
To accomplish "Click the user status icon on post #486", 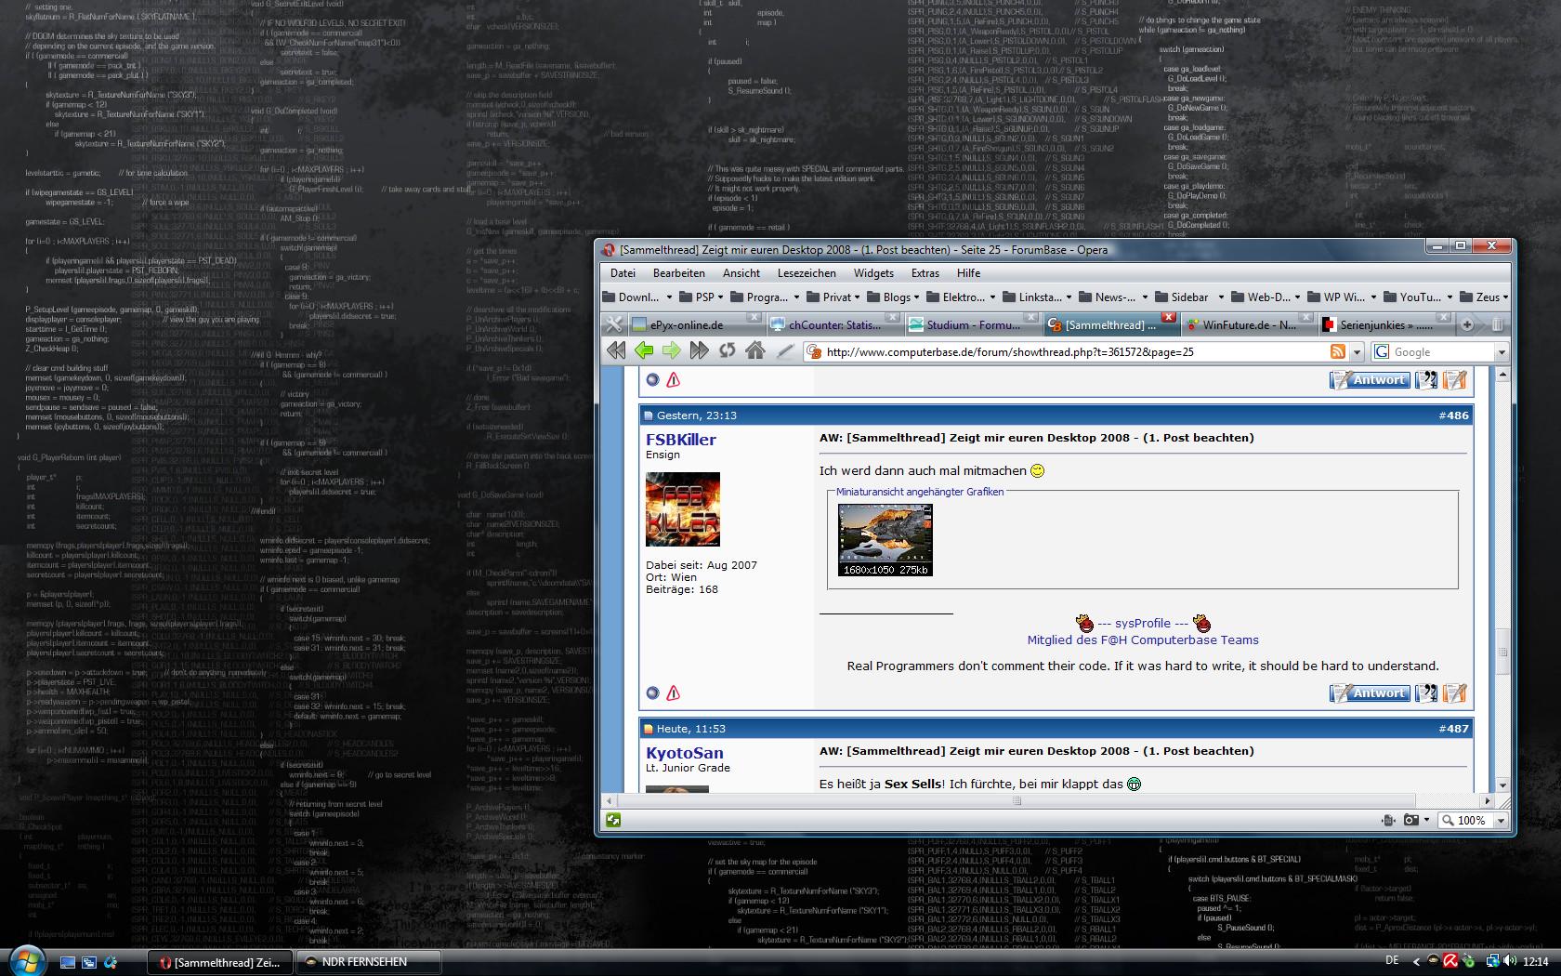I will tap(652, 693).
